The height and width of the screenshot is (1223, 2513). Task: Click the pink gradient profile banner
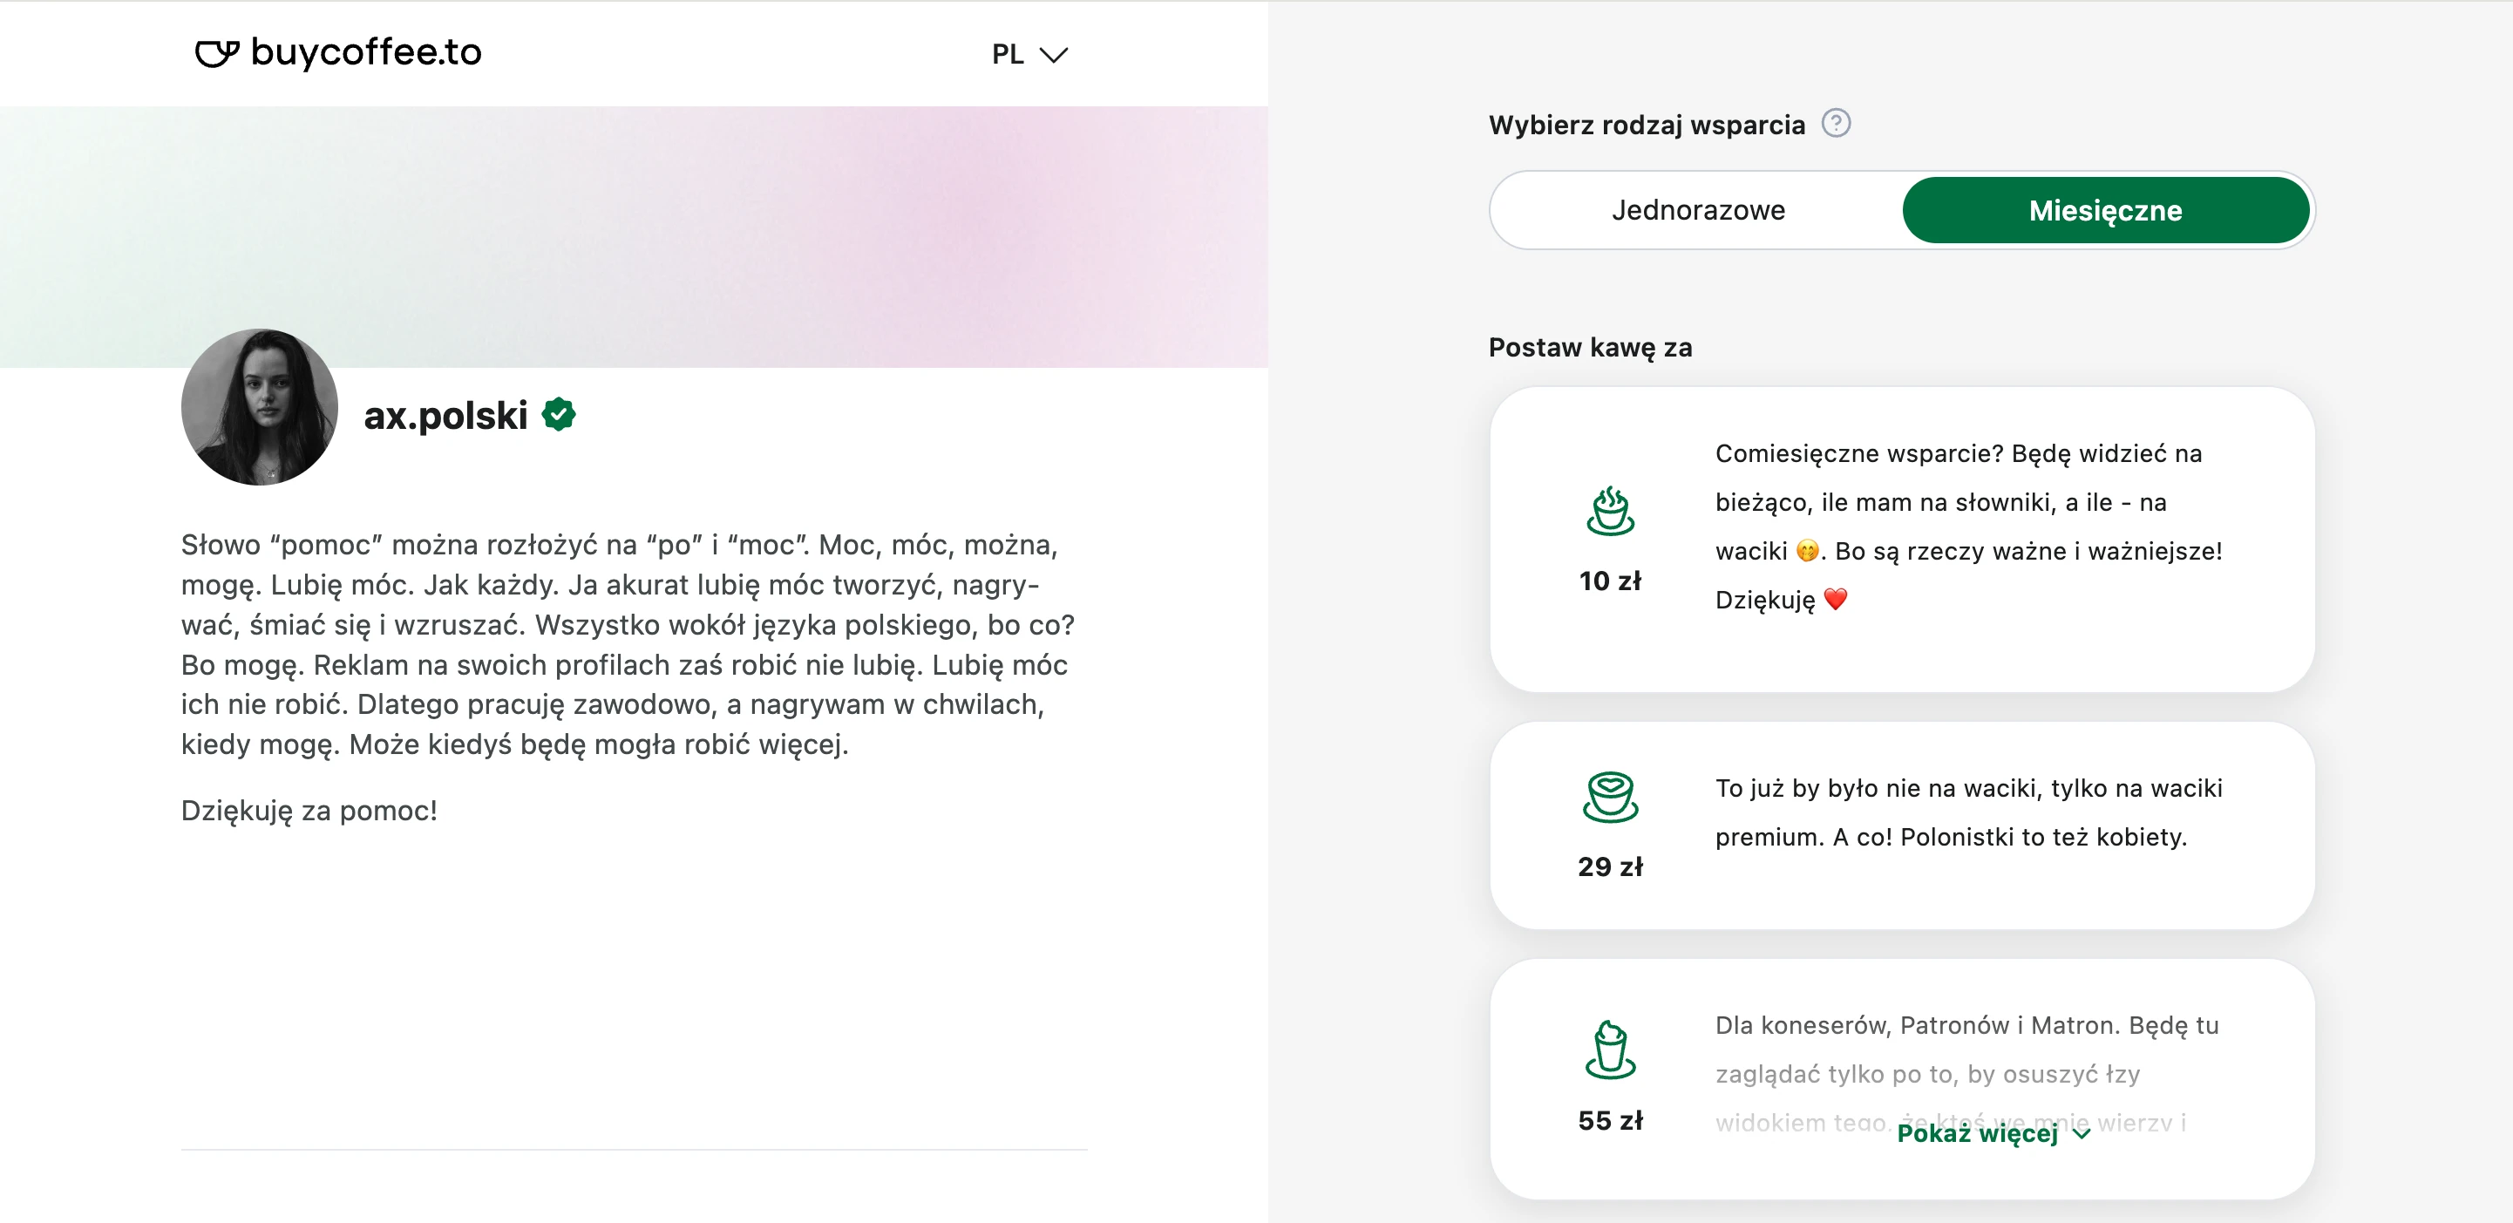(x=634, y=237)
